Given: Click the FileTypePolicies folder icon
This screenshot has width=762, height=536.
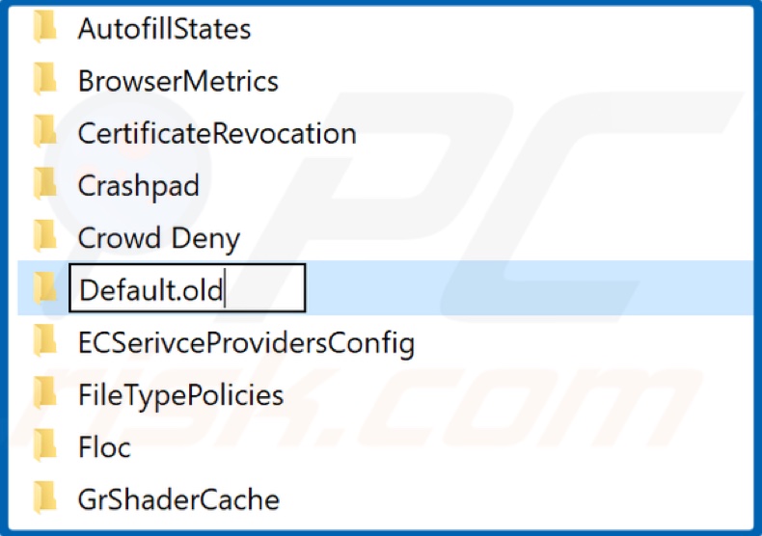Looking at the screenshot, I should pyautogui.click(x=45, y=393).
